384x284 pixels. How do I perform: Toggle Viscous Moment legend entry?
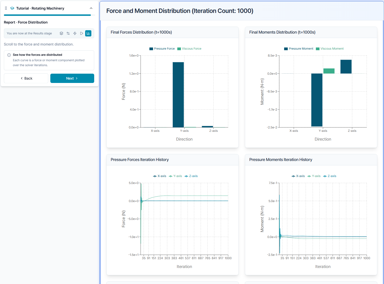pos(330,49)
